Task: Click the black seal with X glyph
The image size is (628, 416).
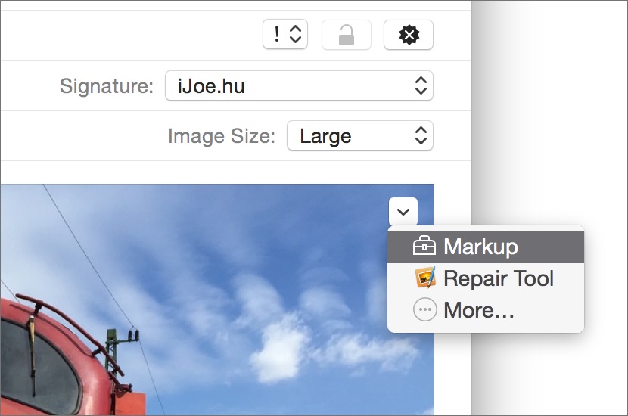Action: click(x=409, y=35)
